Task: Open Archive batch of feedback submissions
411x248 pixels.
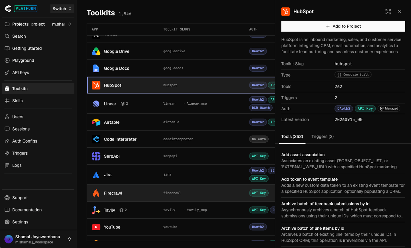Action: [343, 210]
